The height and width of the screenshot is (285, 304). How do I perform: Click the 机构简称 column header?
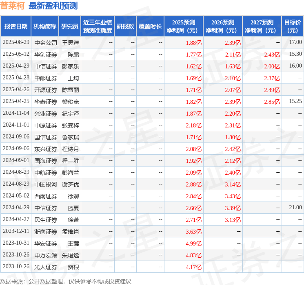(45, 26)
